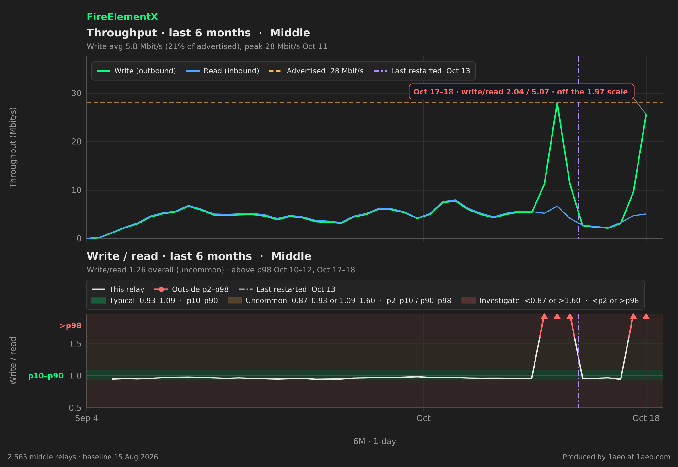Click the Write/read 1.26 overall subtitle
The height and width of the screenshot is (467, 678).
(221, 270)
